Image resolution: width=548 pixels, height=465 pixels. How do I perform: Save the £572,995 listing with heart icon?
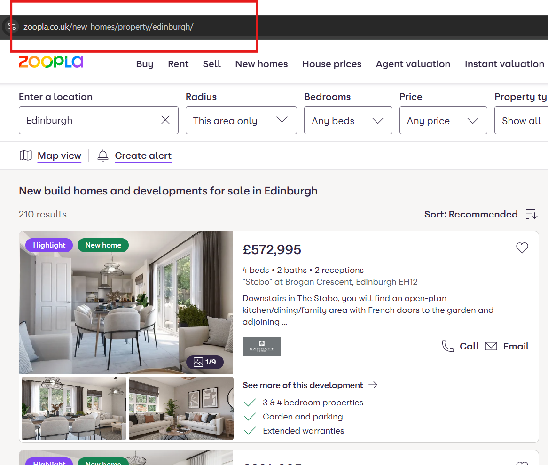pyautogui.click(x=522, y=248)
